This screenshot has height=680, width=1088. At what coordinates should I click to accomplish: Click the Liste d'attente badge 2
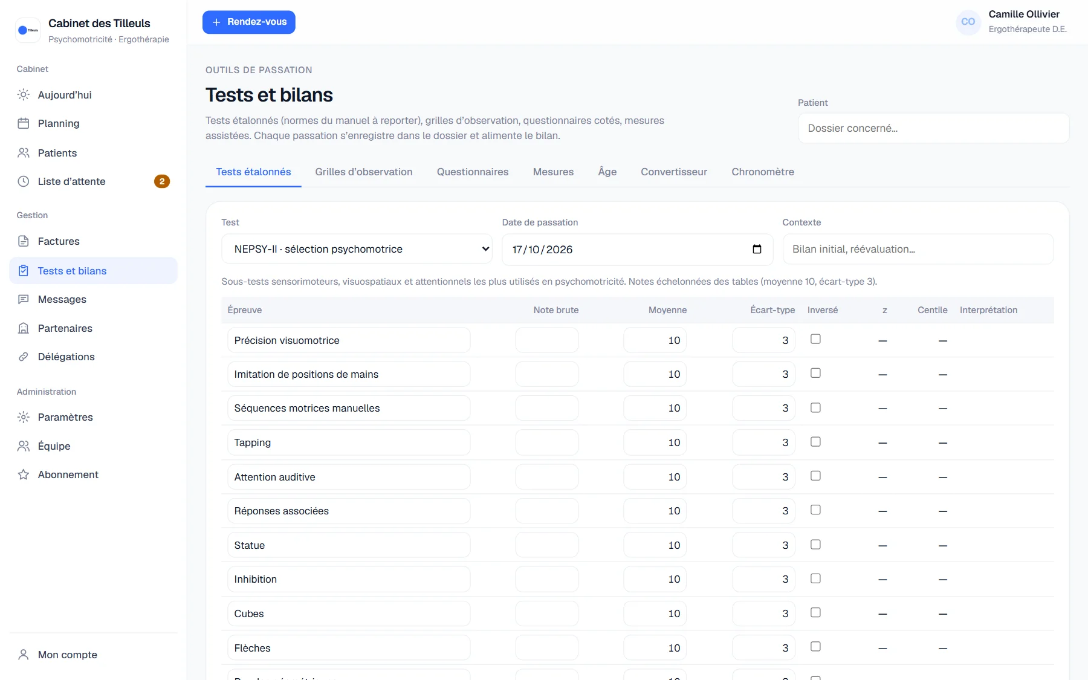[162, 181]
